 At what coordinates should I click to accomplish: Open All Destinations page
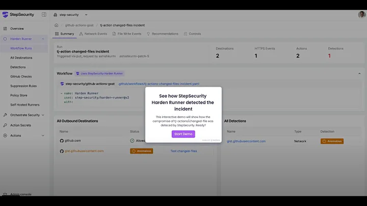(x=21, y=58)
